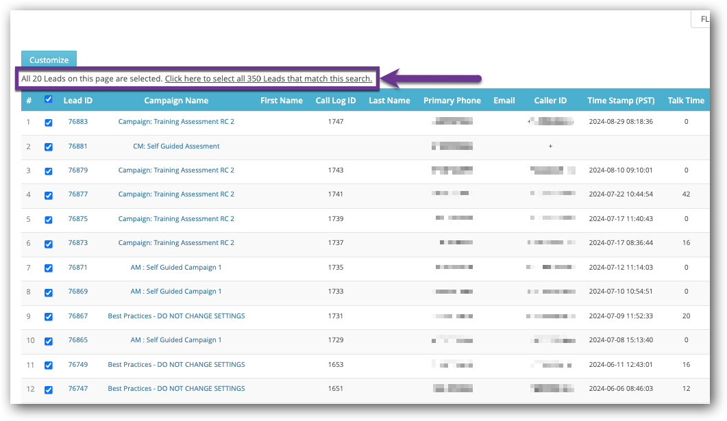
Task: Deselect the checkbox for lead 76875
Action: click(x=49, y=219)
